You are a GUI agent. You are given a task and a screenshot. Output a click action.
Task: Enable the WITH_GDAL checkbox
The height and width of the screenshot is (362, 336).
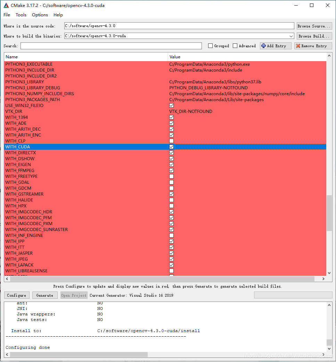171,182
